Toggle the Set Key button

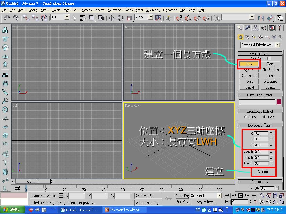click(x=182, y=202)
